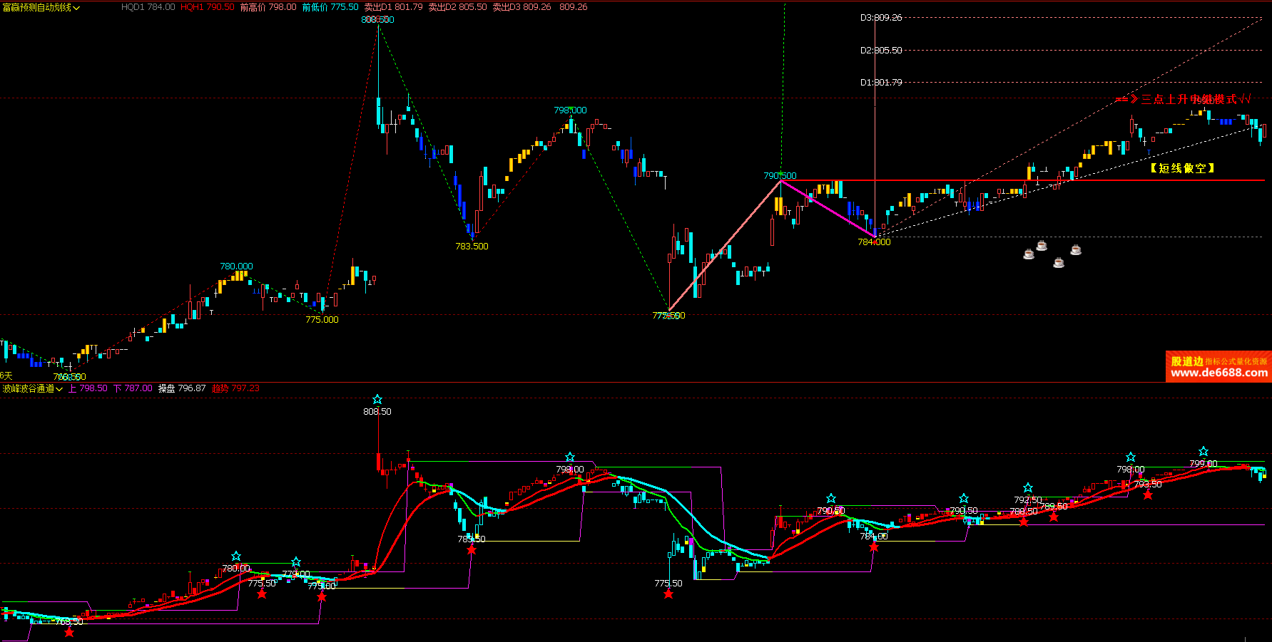Click the D3:809.26 target level label
1272x642 pixels.
[x=881, y=18]
